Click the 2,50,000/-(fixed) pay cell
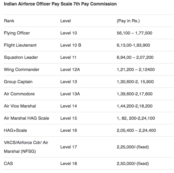The image size is (174, 173). [133, 163]
